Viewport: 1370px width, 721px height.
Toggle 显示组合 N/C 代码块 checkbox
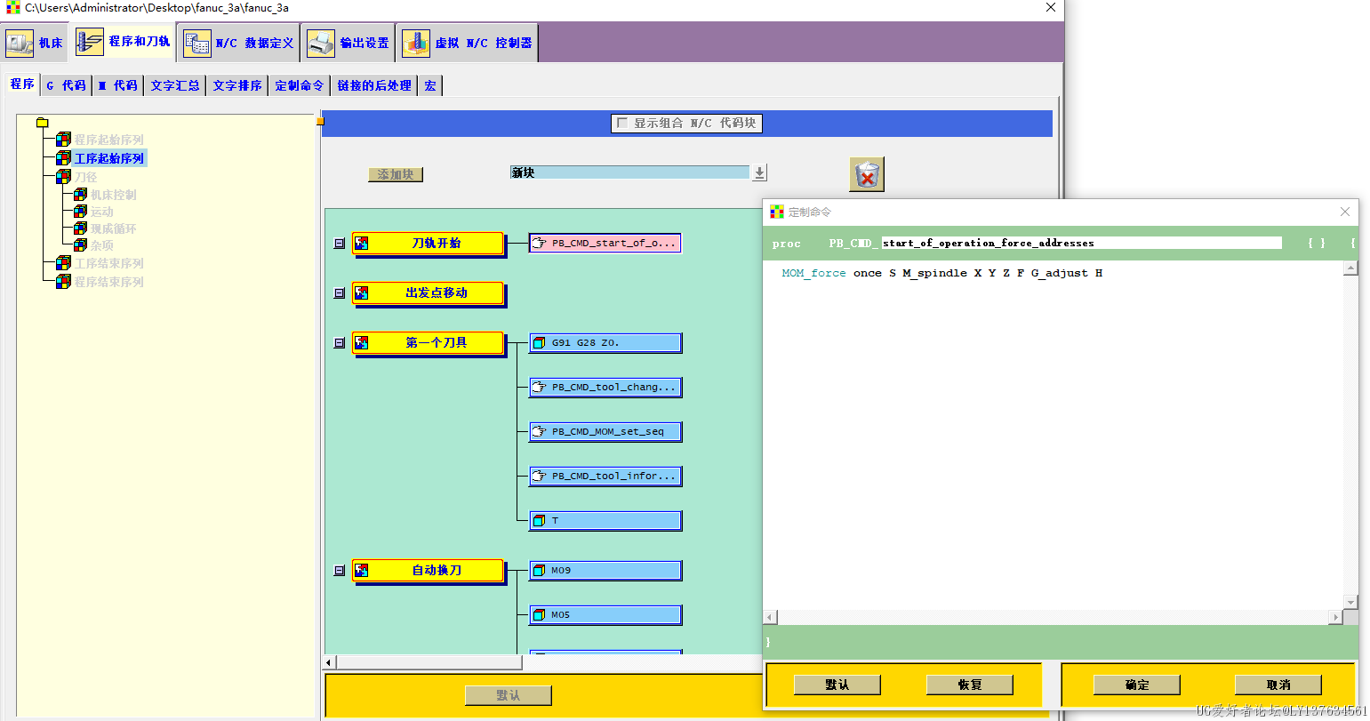(x=622, y=123)
